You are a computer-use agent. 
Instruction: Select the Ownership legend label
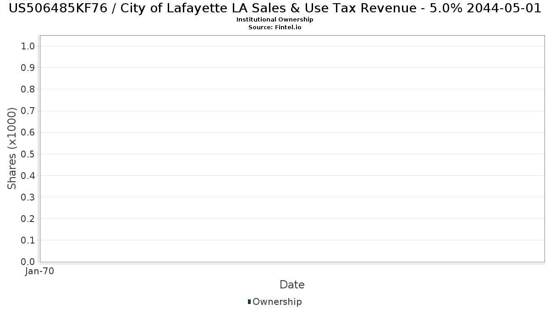277,302
